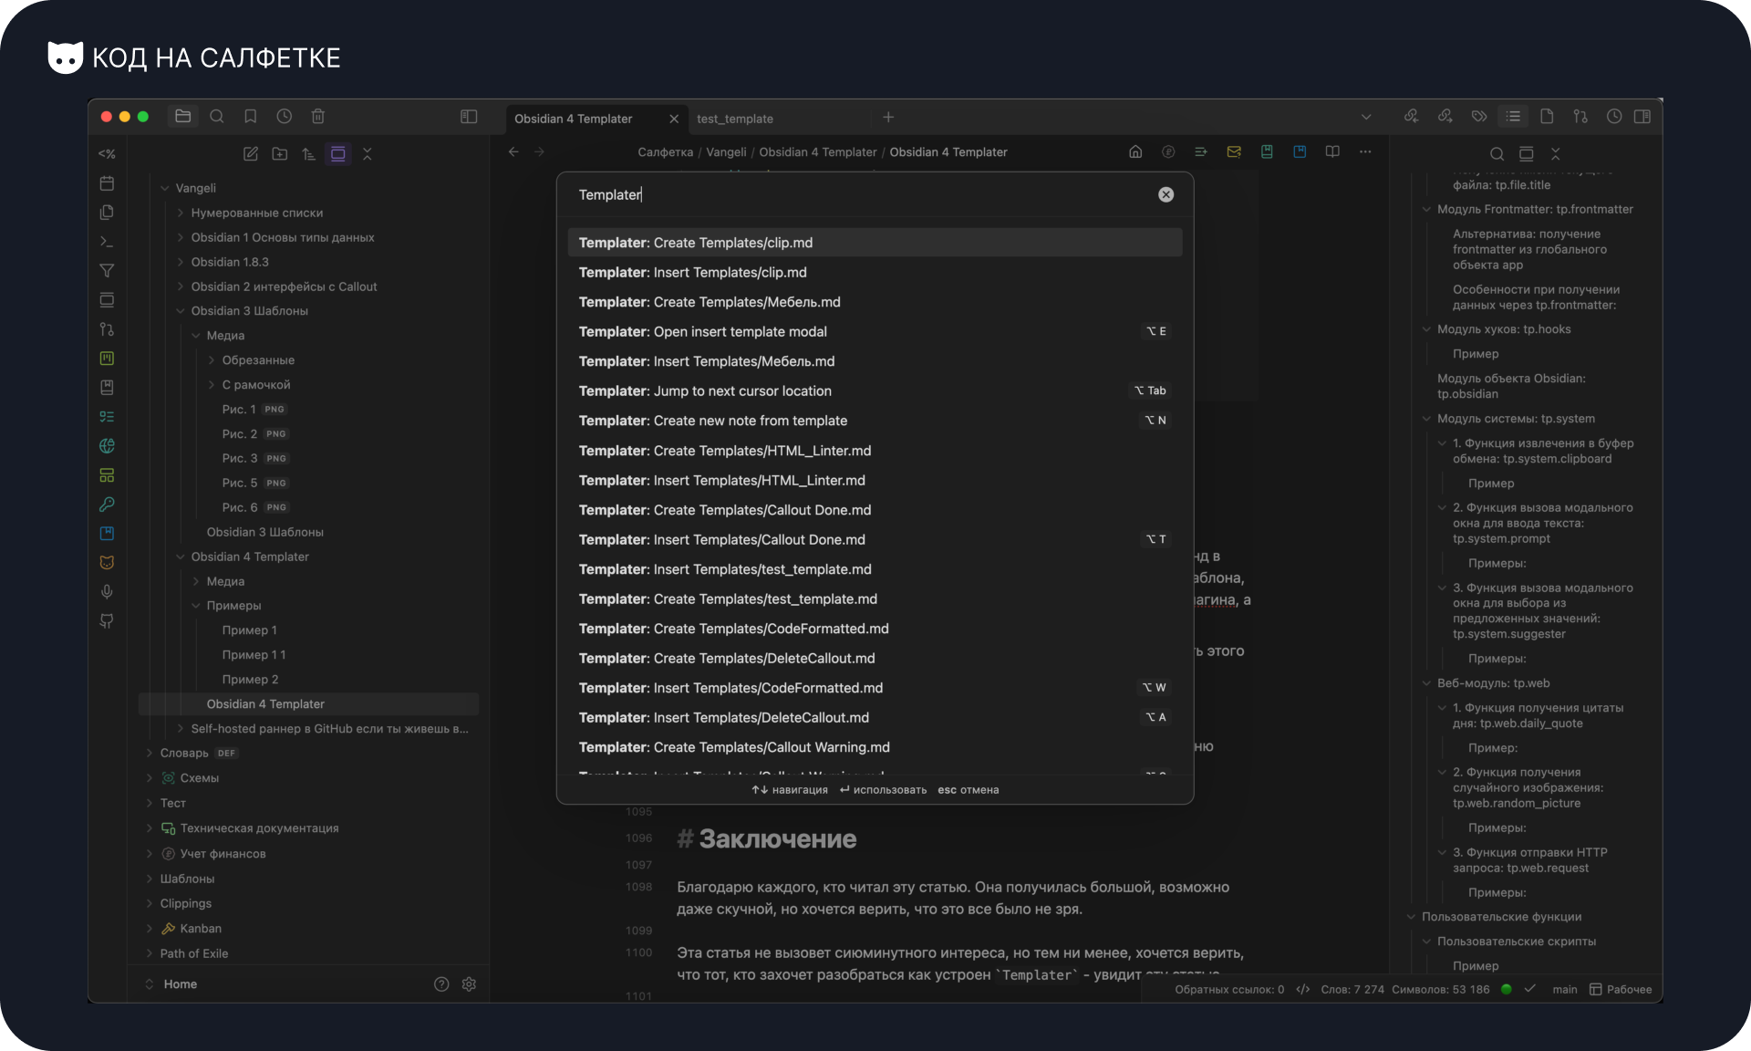The width and height of the screenshot is (1751, 1051).
Task: Open search via the magnifier icon in the top toolbar
Action: point(217,117)
